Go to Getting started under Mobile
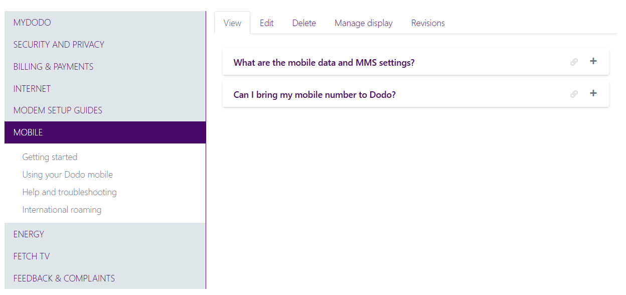The width and height of the screenshot is (626, 295). 50,157
